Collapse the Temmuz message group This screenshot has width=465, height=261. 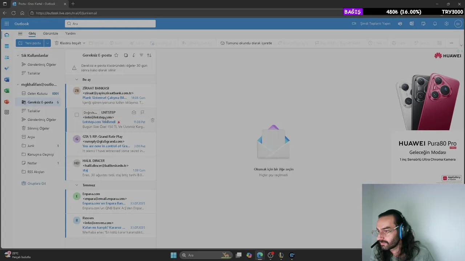click(77, 185)
